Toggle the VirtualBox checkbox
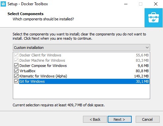163x126 pixels. coord(16,71)
